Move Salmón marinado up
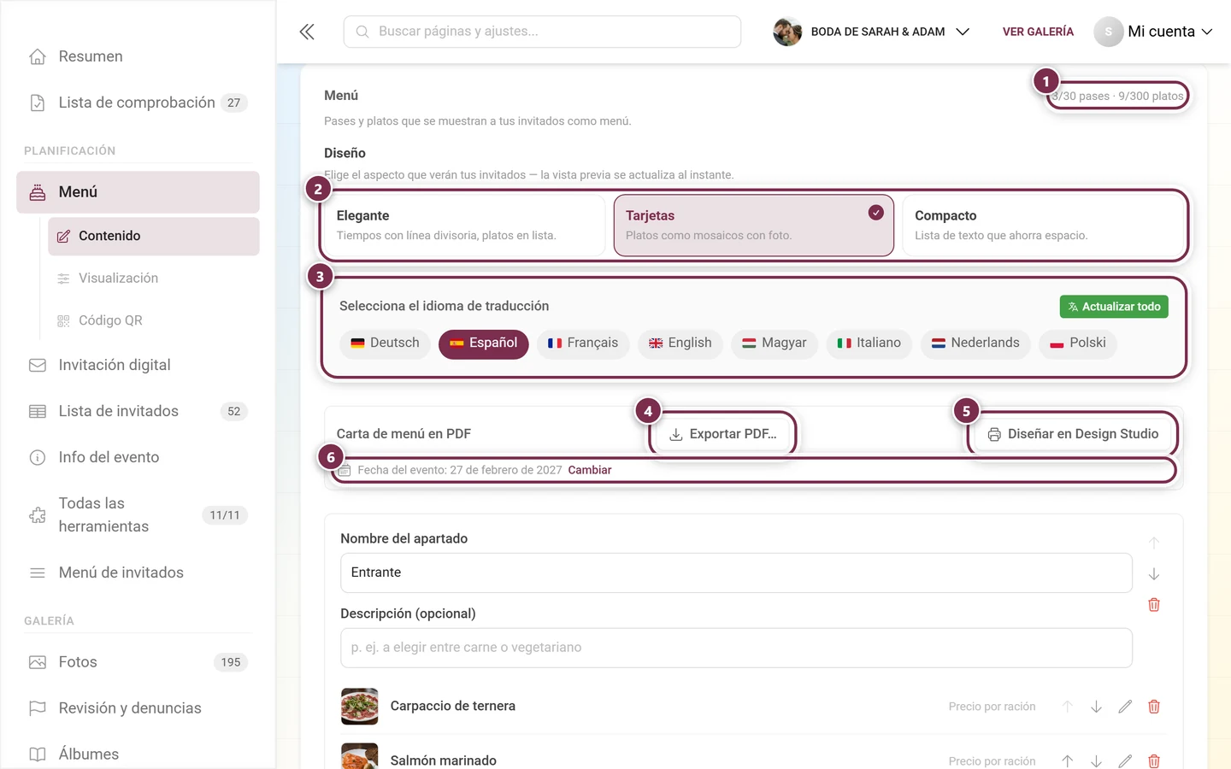1231x769 pixels. point(1067,760)
